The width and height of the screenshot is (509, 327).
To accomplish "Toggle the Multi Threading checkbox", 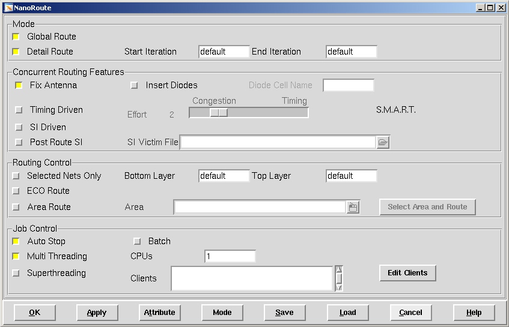I will coord(16,256).
